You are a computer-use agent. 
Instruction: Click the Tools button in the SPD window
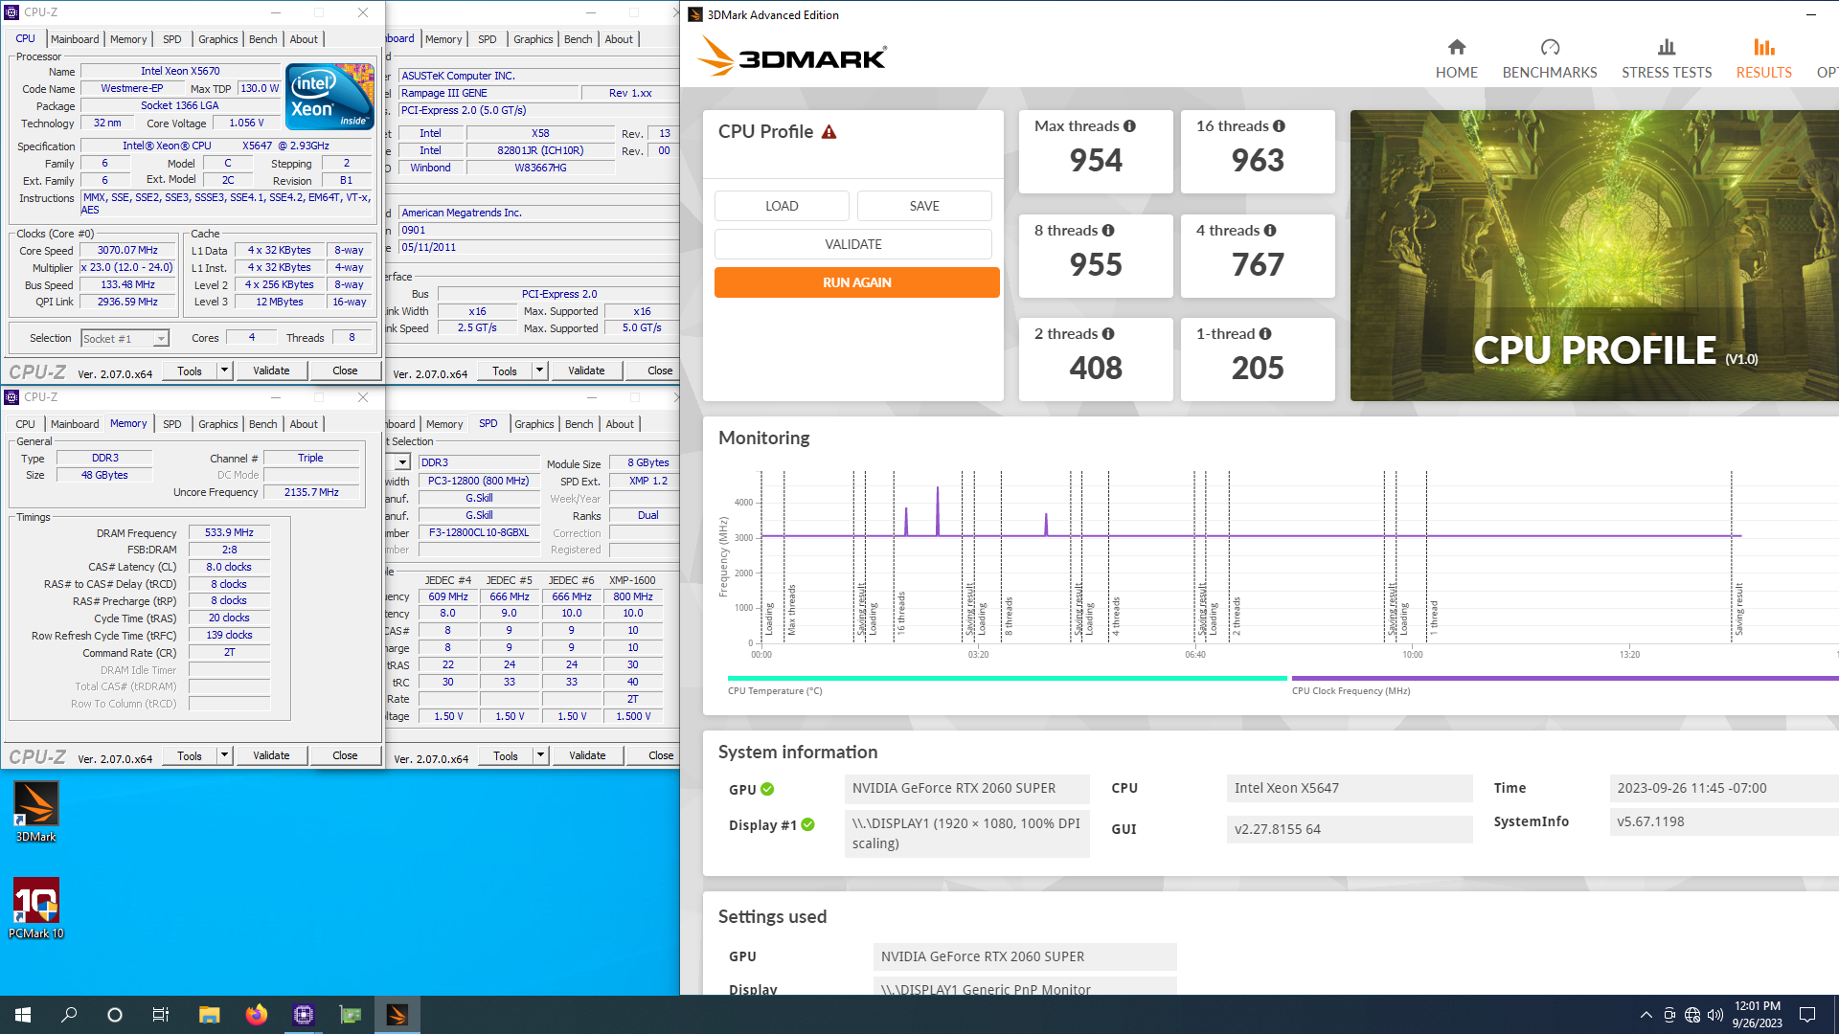506,755
